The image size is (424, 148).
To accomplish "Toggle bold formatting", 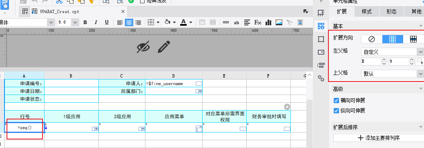I will coord(85,22).
